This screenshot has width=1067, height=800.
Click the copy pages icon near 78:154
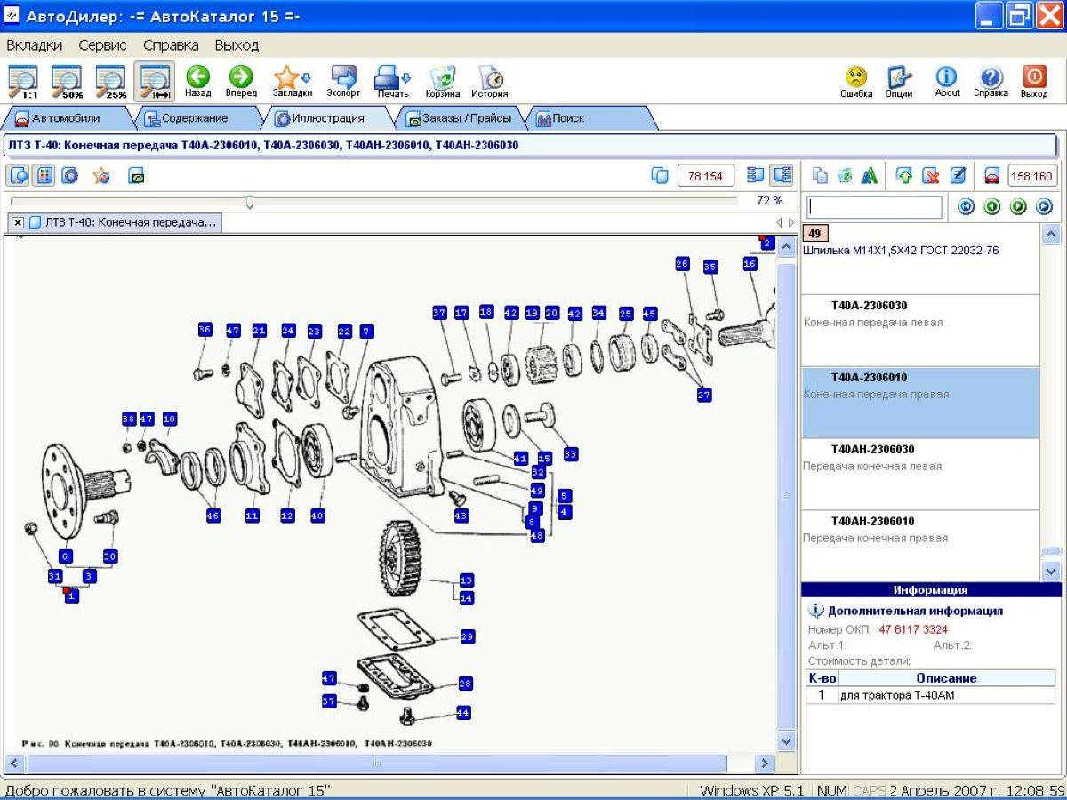point(659,176)
